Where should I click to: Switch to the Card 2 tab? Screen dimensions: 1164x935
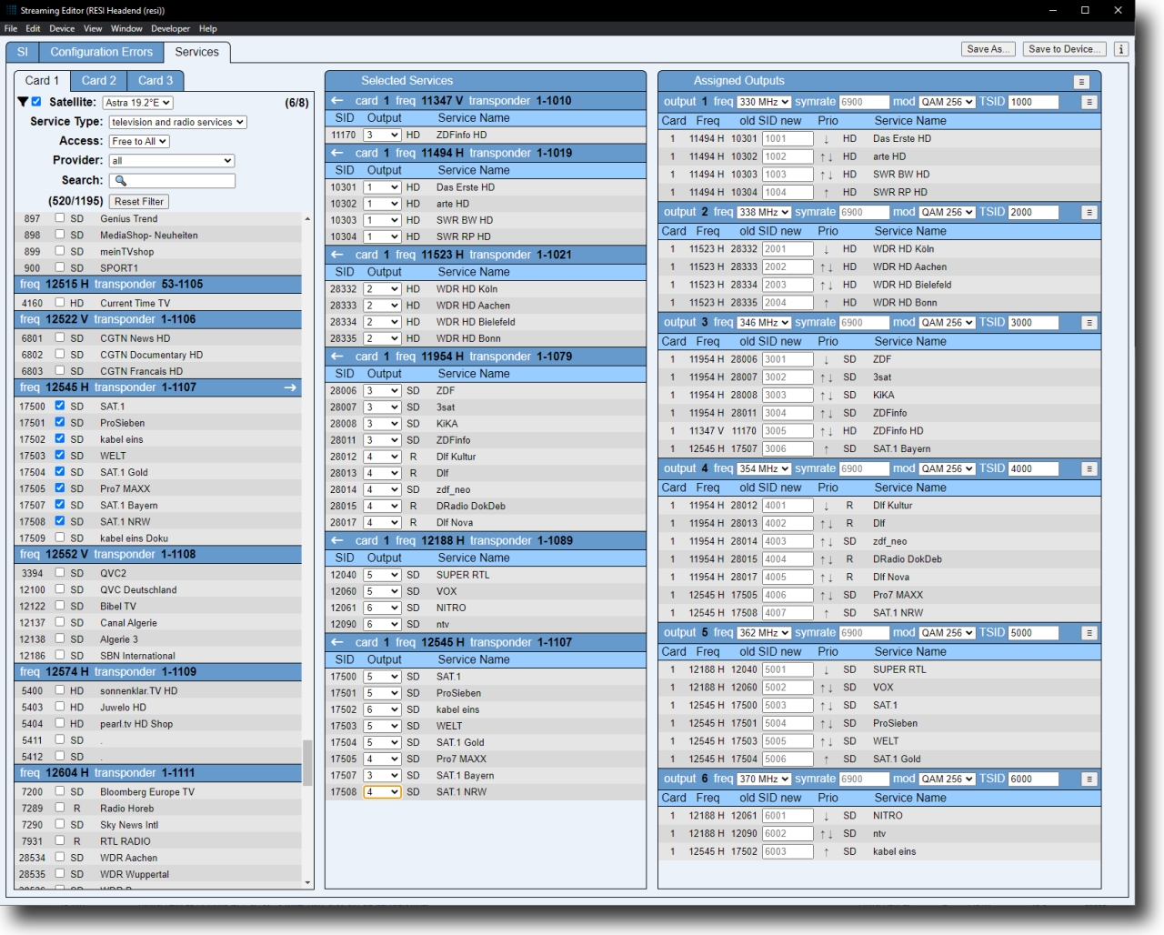click(98, 80)
